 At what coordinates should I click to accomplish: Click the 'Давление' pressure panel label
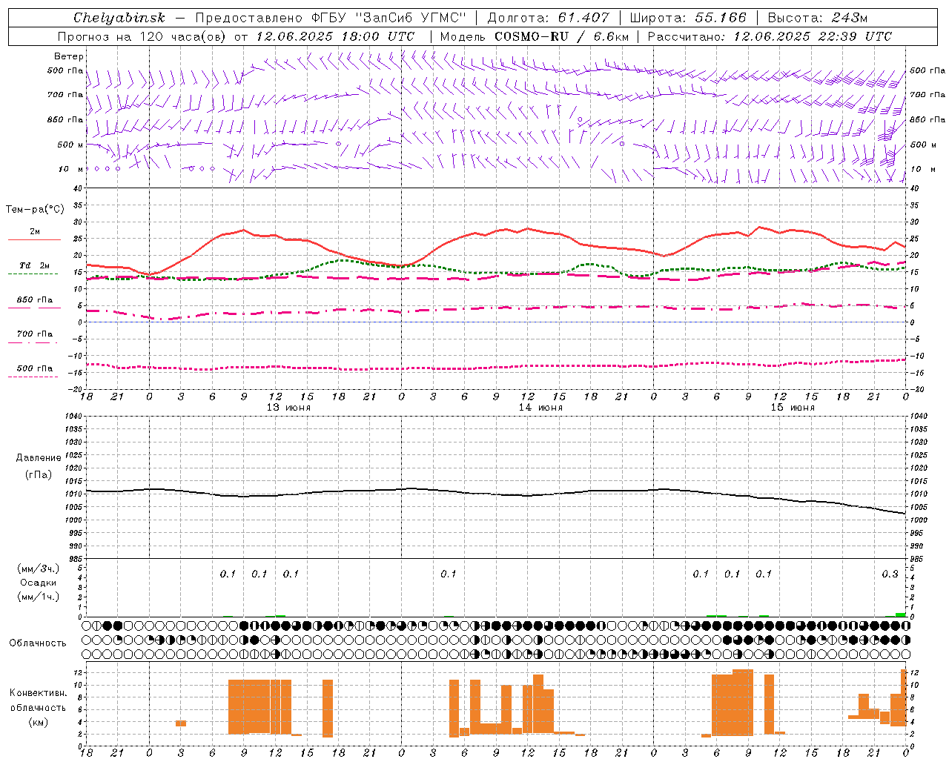pos(39,458)
